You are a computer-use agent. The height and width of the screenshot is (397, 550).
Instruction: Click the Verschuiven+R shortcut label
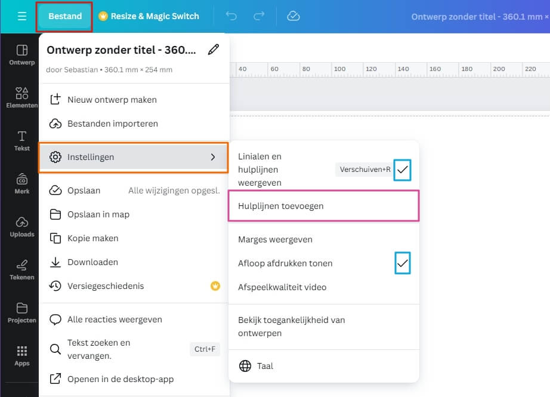[365, 170]
